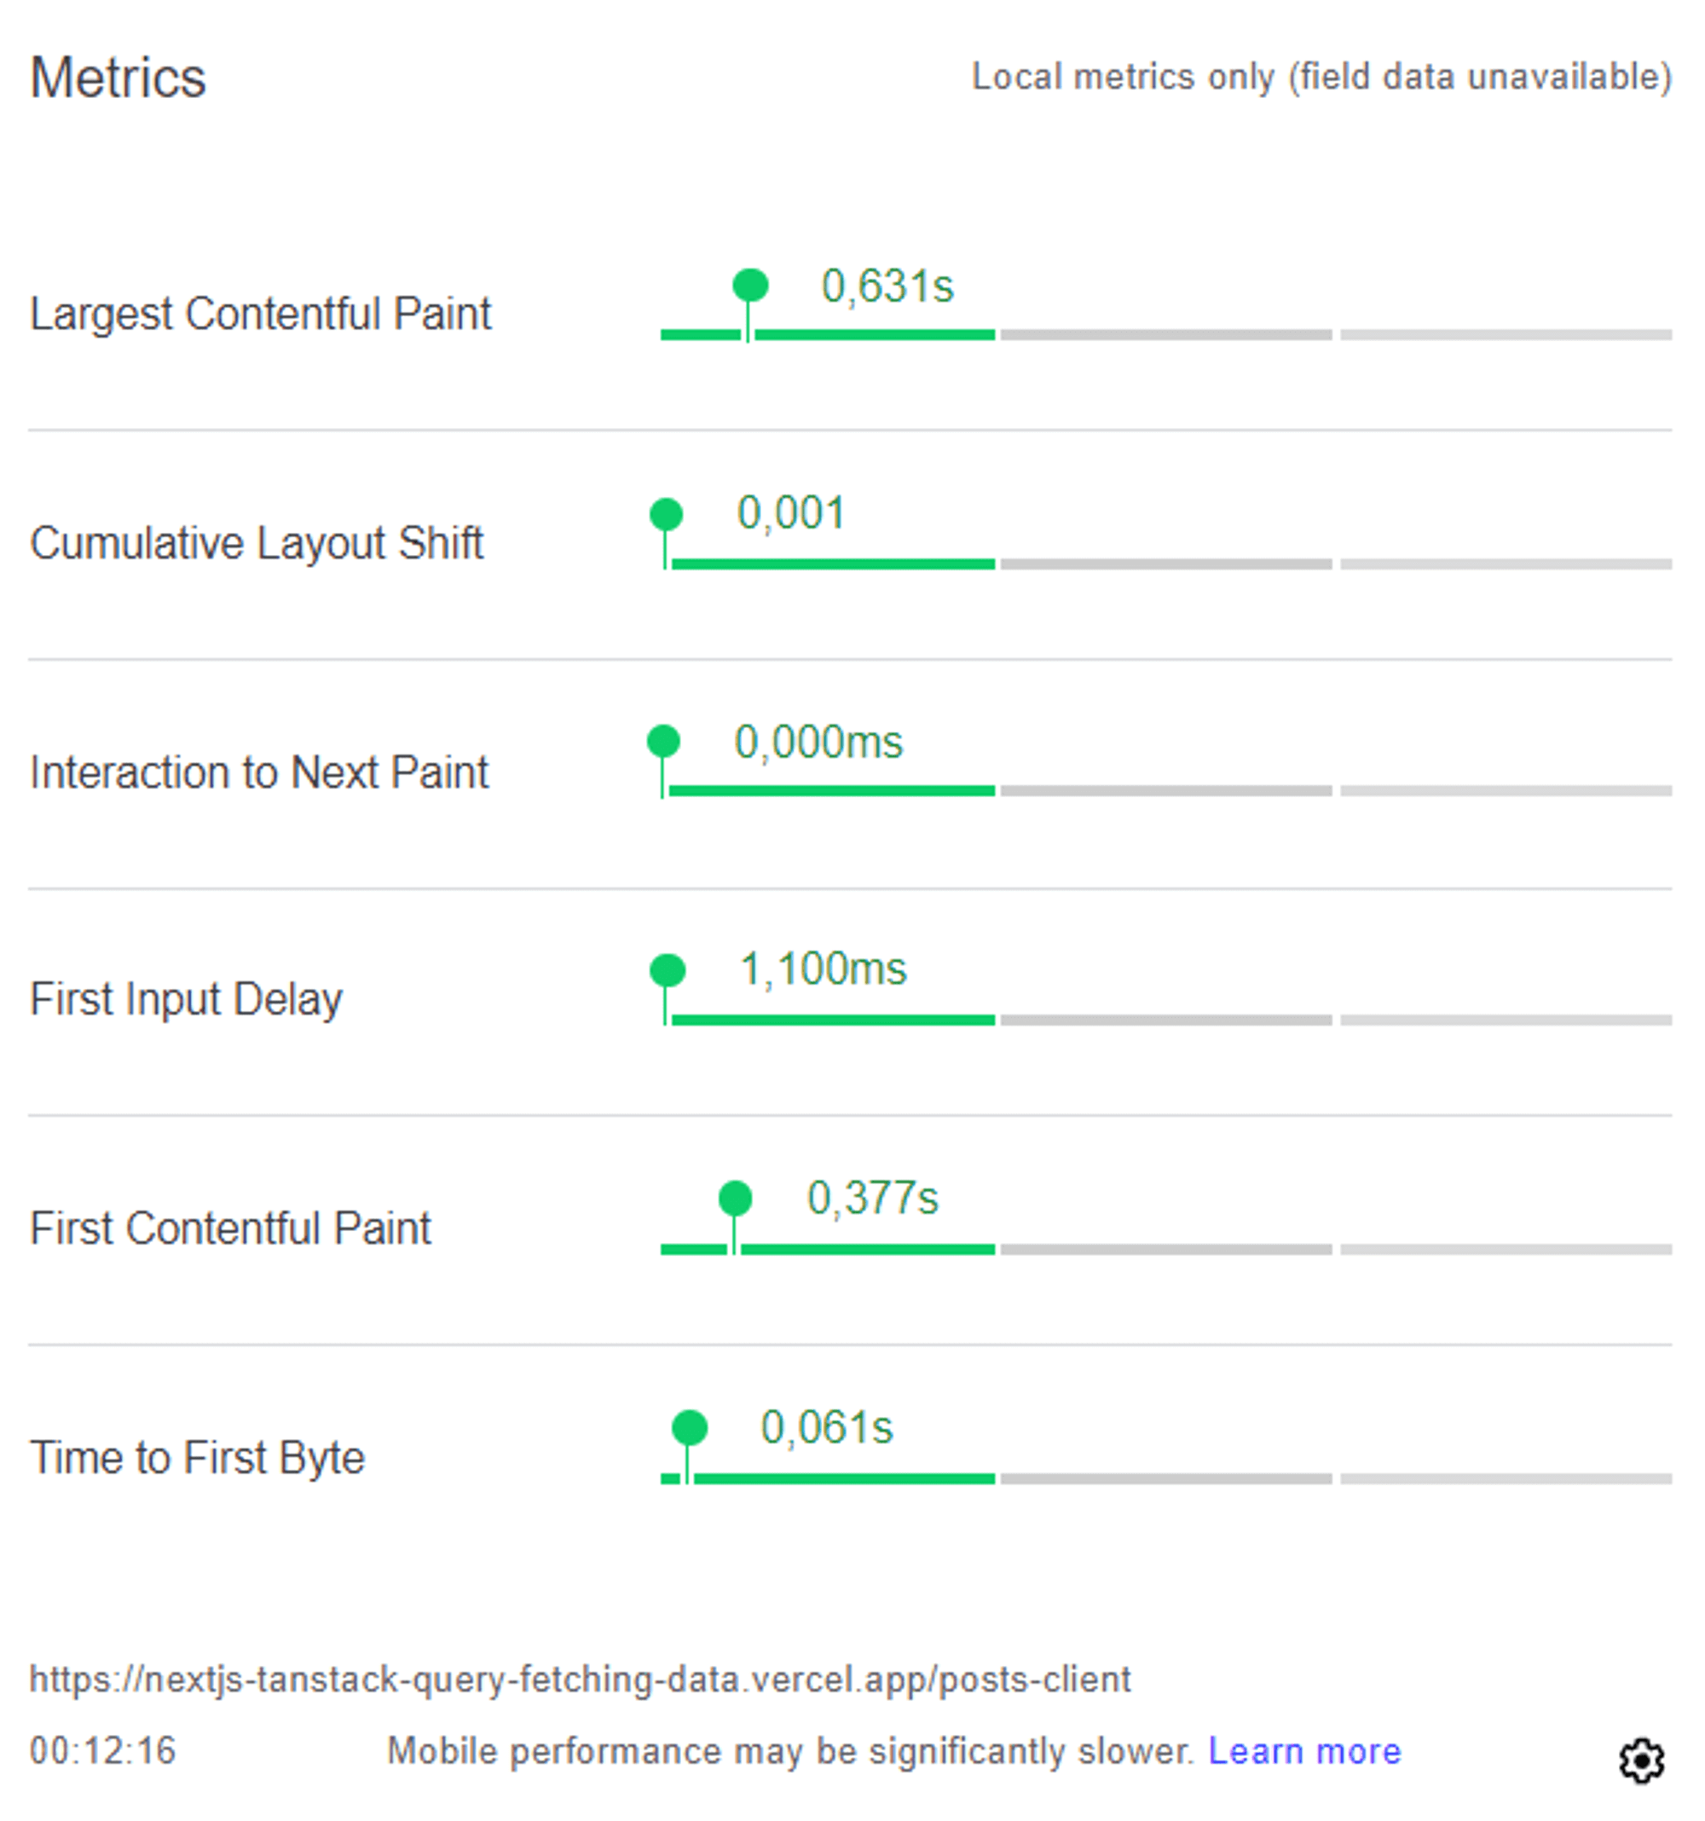Image resolution: width=1705 pixels, height=1821 pixels.
Task: Click the 0,001 CLS value
Action: [x=790, y=513]
